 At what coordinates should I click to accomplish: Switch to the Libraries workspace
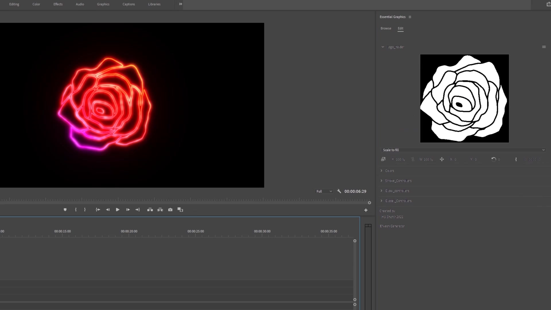coord(154,4)
